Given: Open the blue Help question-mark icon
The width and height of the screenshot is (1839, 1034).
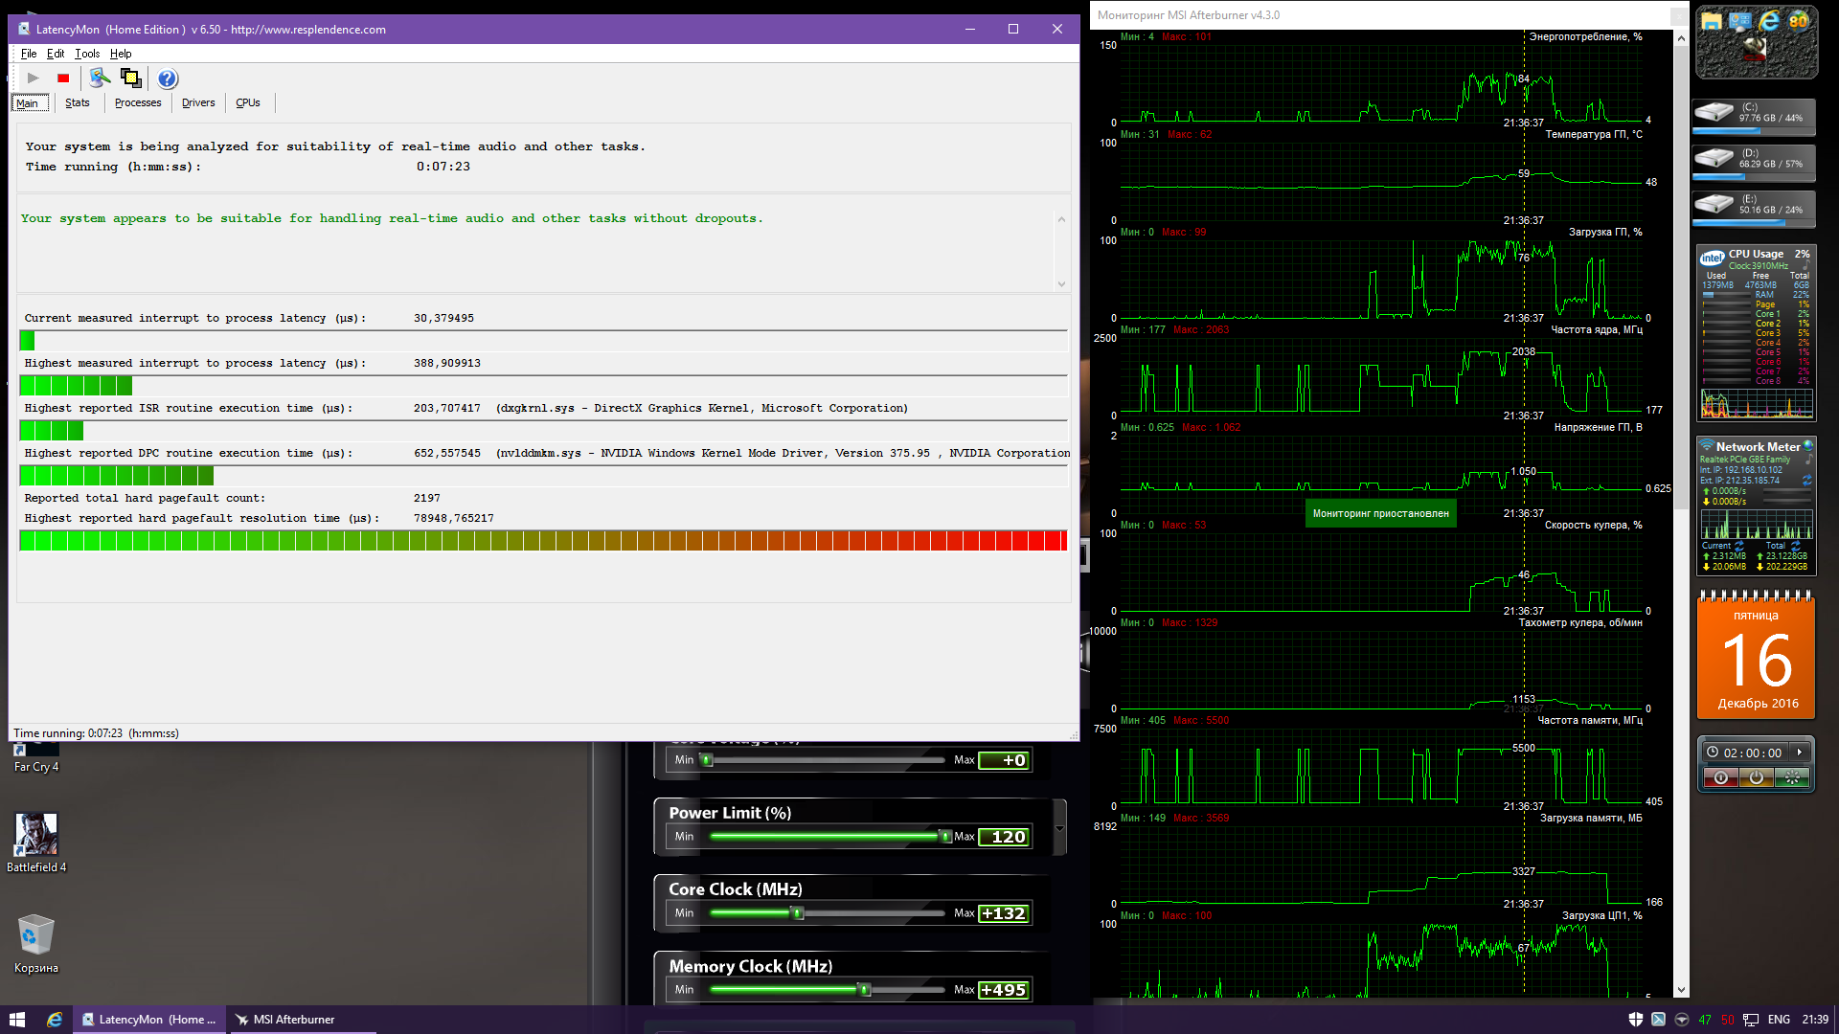Looking at the screenshot, I should 168,79.
